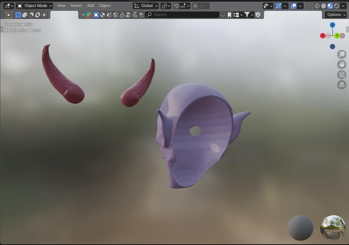Open the editor type menu
Viewport: 349px width, 245px height.
pos(8,6)
